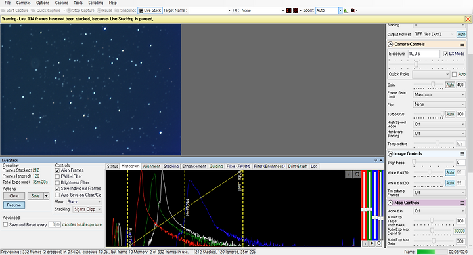Enable the Quick Picks Auto checkbox
This screenshot has height=255, width=473.
(x=455, y=74)
